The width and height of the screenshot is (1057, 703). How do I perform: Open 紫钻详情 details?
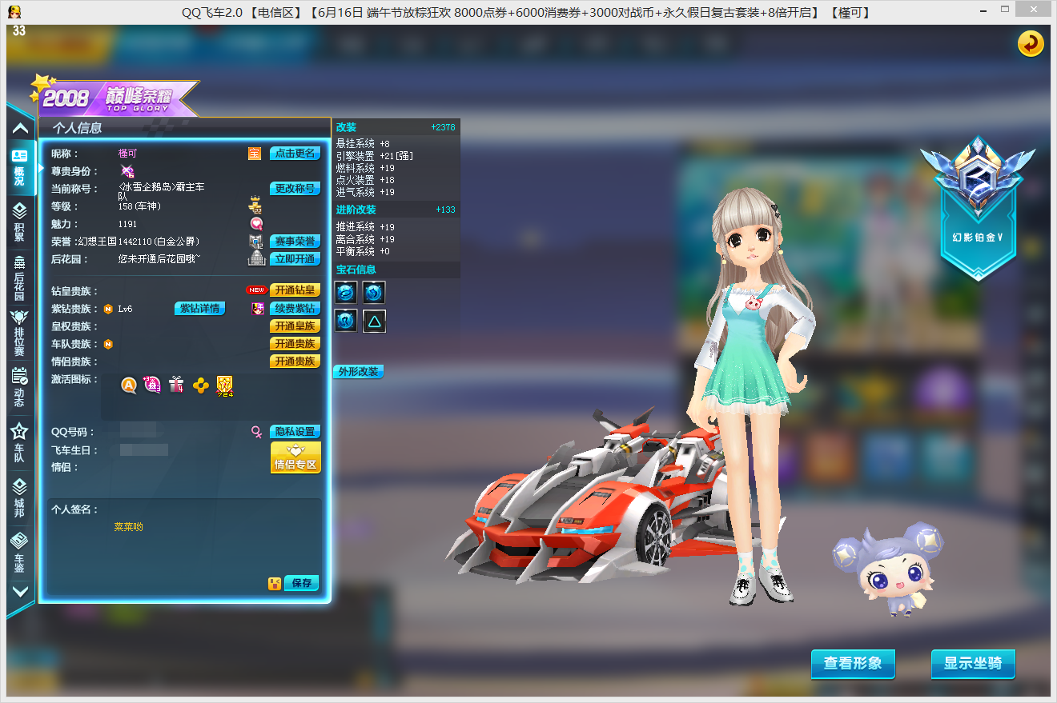point(200,309)
